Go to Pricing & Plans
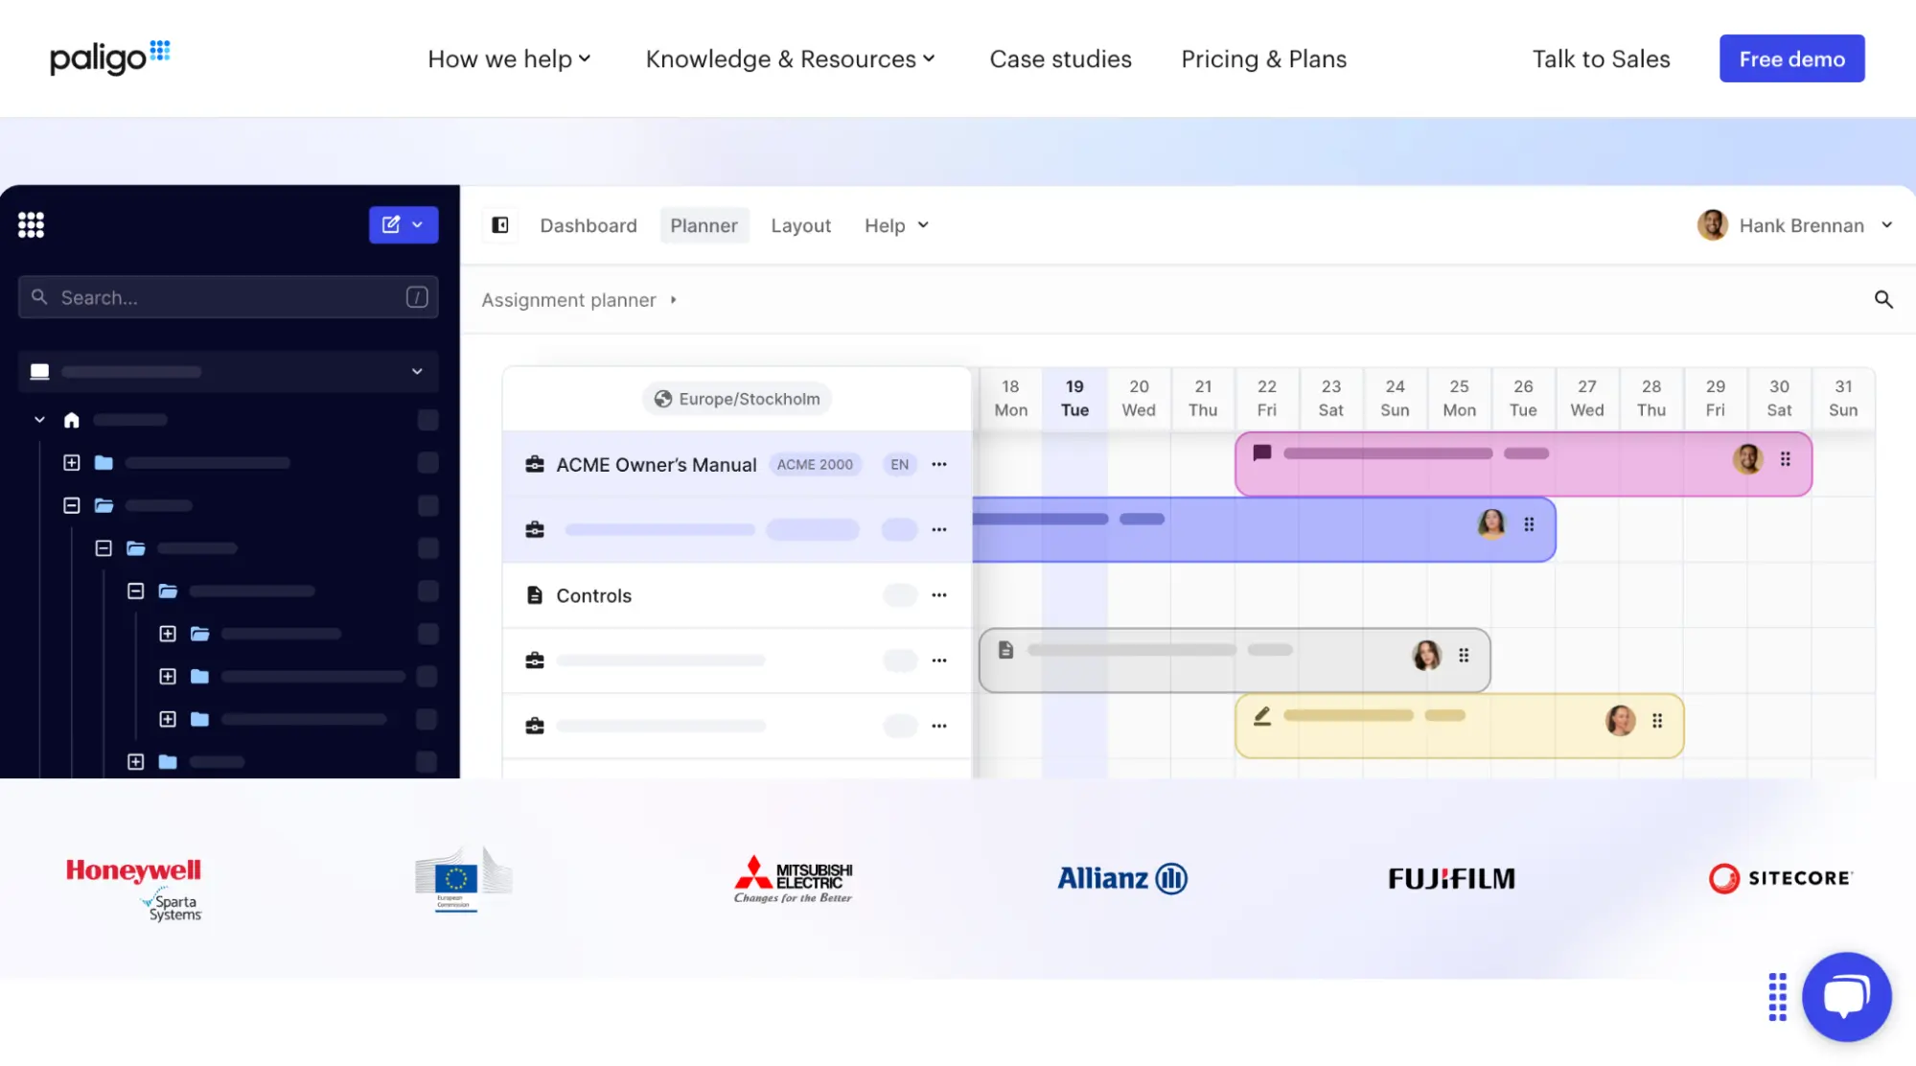1916x1066 pixels. (x=1264, y=59)
